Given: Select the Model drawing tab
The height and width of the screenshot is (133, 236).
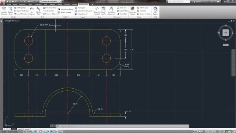Looking at the screenshot, I should pos(14,129).
